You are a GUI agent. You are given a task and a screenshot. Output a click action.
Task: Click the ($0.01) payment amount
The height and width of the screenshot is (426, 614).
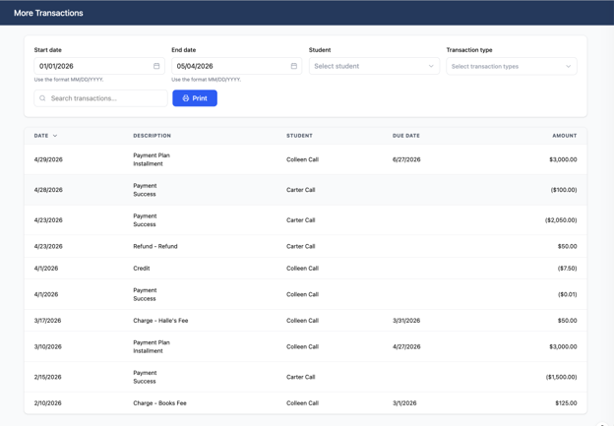pyautogui.click(x=567, y=294)
